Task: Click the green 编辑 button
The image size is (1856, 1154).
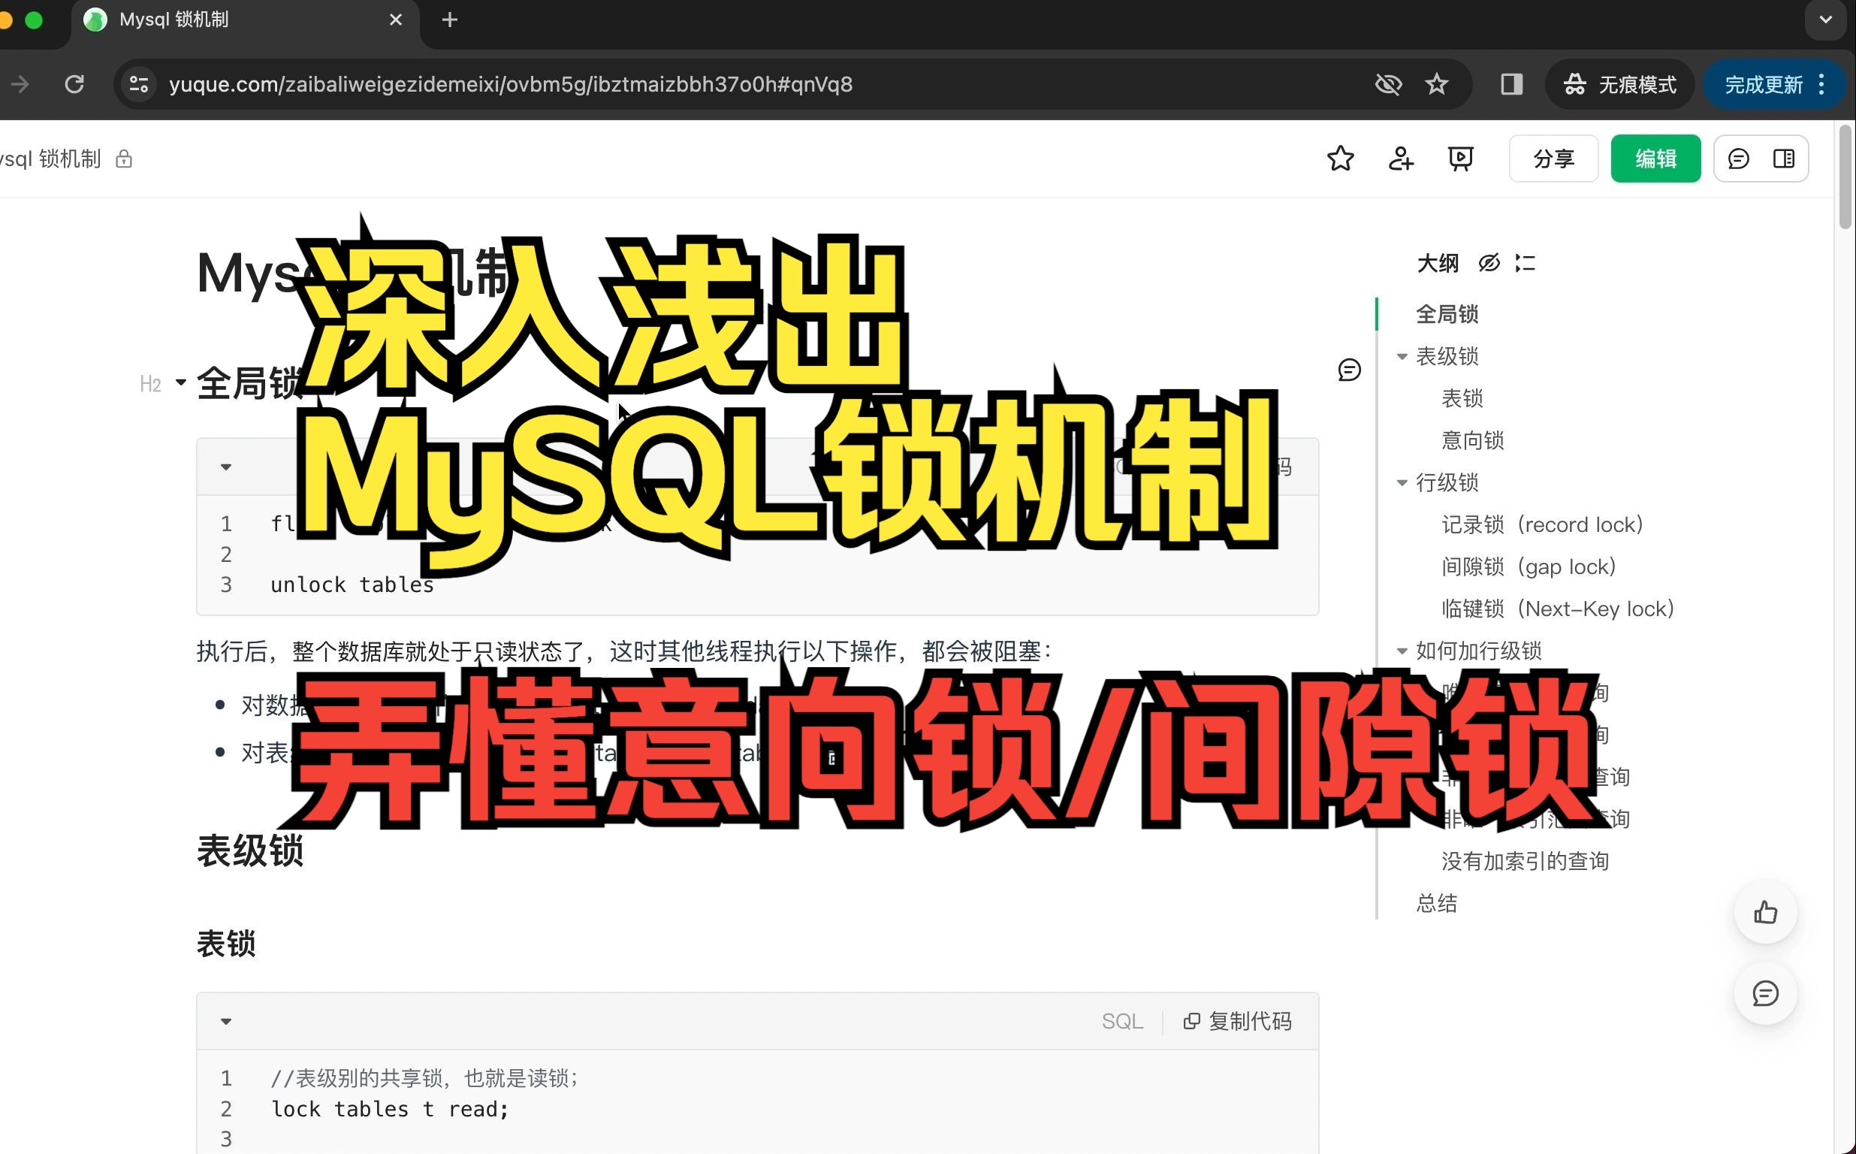Action: [x=1655, y=159]
